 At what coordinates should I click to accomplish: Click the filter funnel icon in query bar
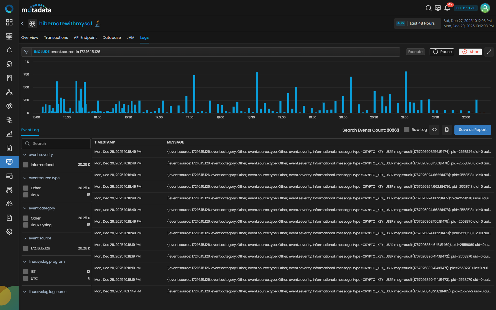[x=26, y=52]
